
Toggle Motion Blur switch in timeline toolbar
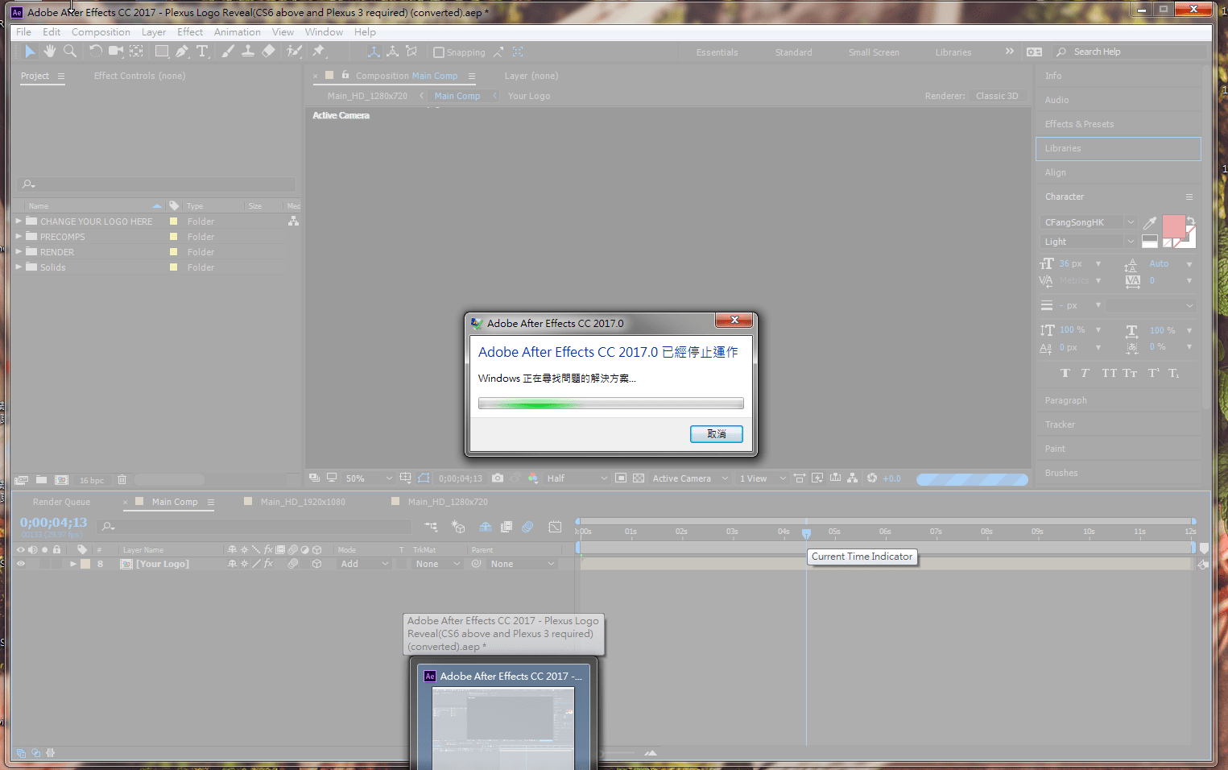(x=527, y=527)
